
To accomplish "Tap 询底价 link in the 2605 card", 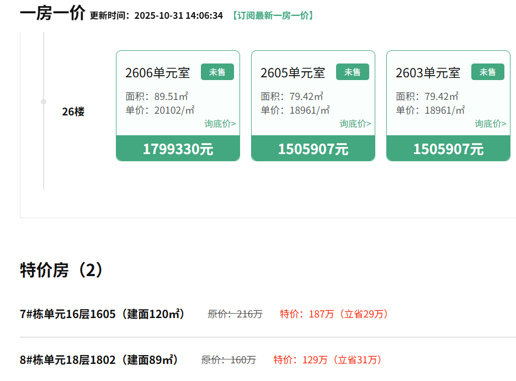I will pos(355,124).
